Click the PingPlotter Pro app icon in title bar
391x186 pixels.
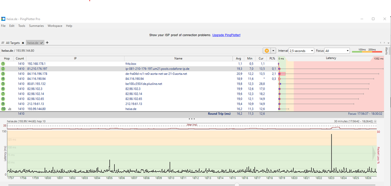4,19
